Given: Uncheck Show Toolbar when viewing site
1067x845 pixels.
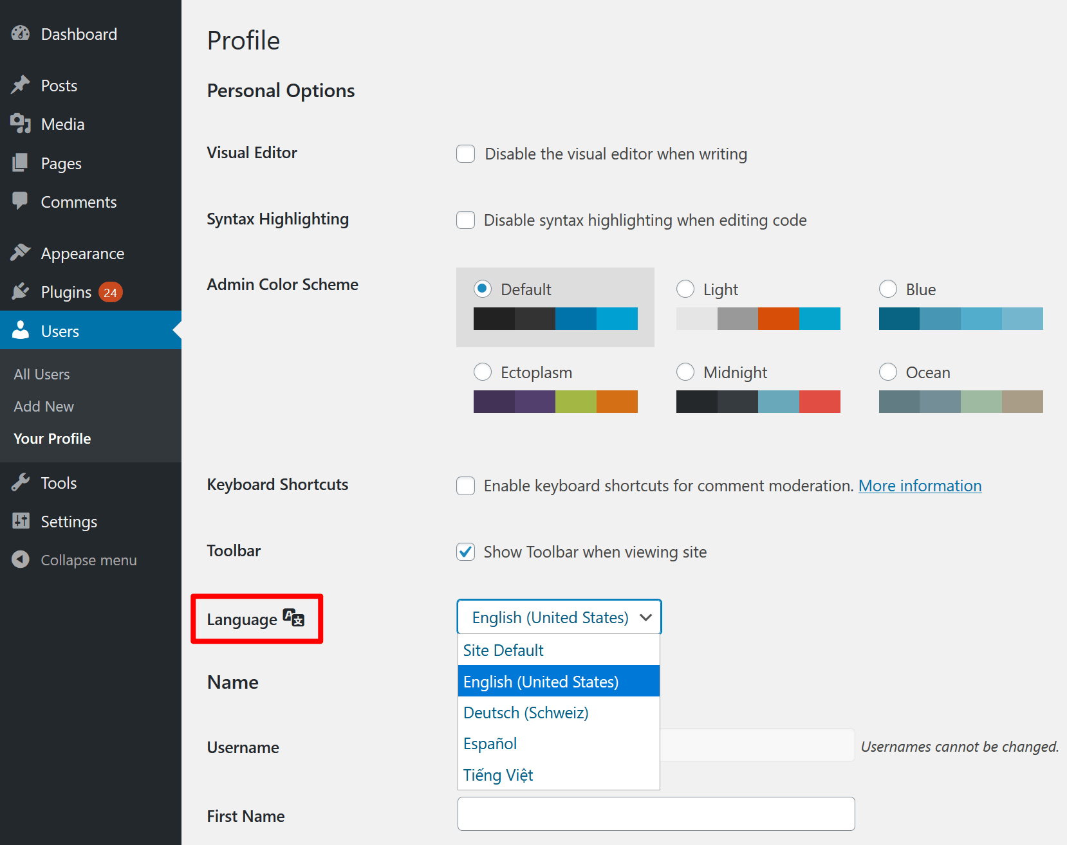Looking at the screenshot, I should coord(465,552).
